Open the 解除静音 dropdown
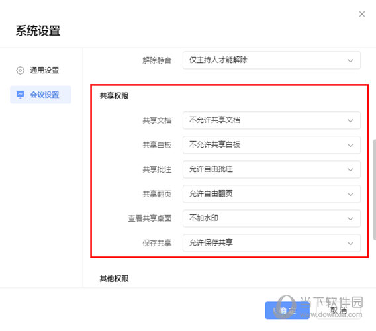The height and width of the screenshot is (331, 376). [x=271, y=60]
